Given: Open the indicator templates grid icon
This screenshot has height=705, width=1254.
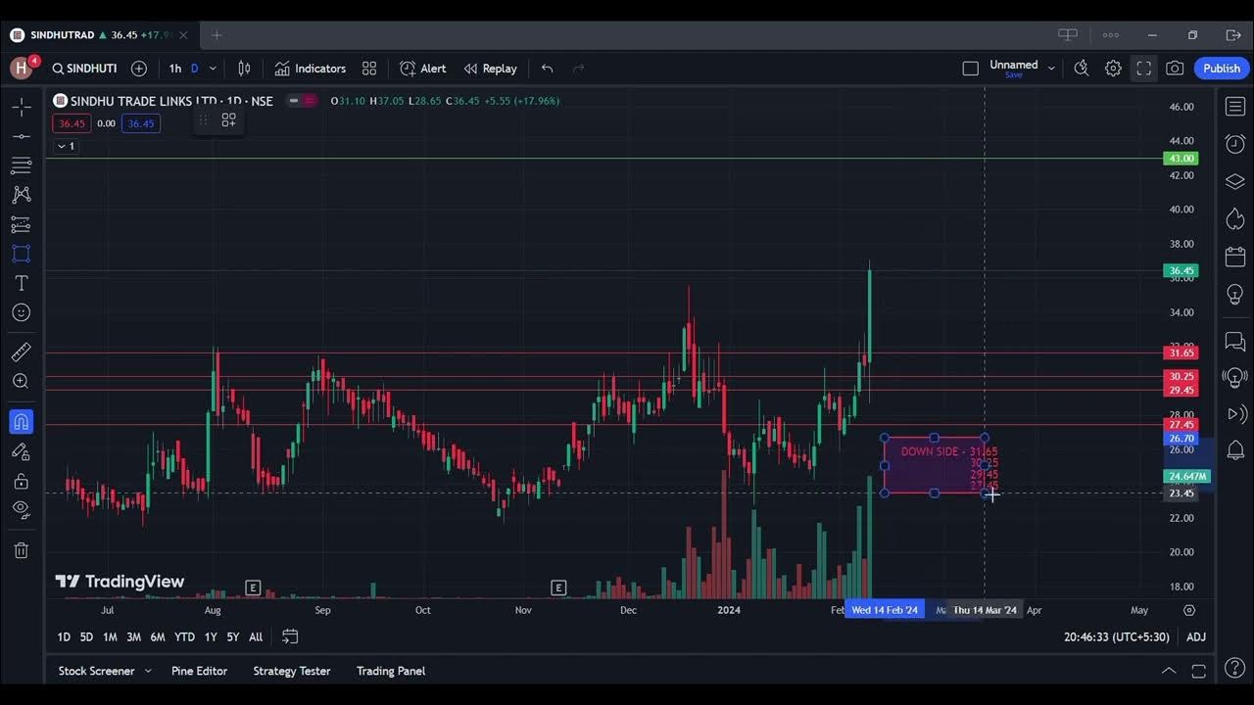Looking at the screenshot, I should [369, 69].
